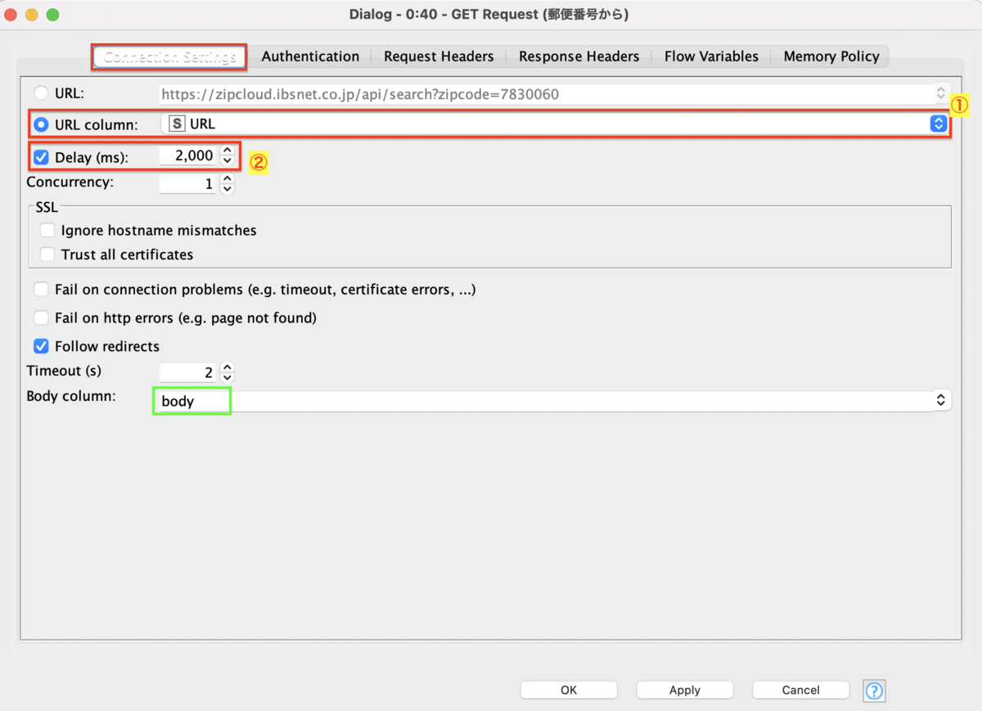982x711 pixels.
Task: Open the Request Headers tab
Action: click(439, 56)
